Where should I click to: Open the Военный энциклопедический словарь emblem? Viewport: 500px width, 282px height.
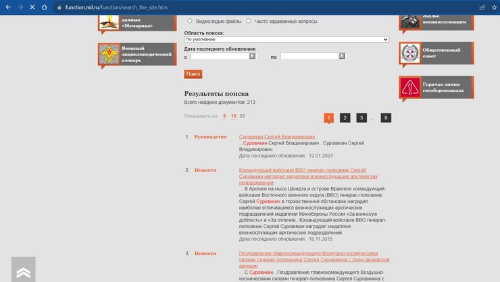click(109, 55)
